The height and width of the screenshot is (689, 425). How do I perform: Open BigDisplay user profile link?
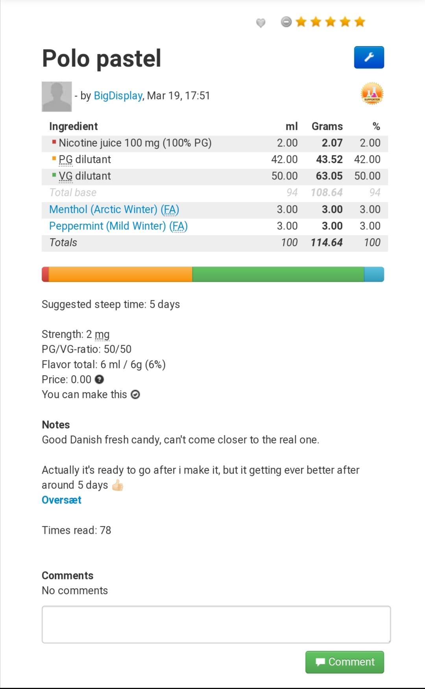118,96
